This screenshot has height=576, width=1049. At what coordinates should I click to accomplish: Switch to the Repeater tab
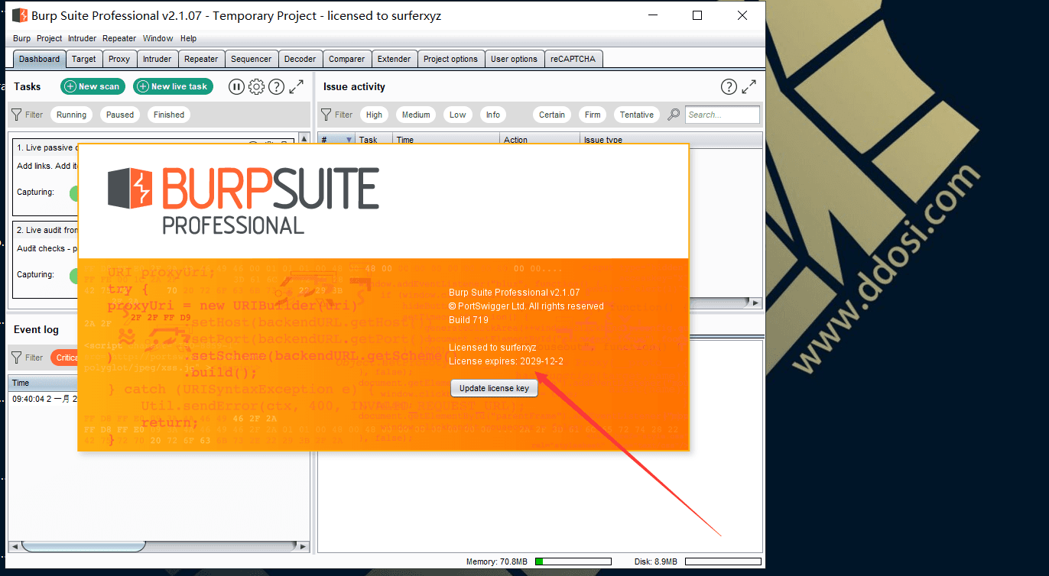tap(202, 59)
